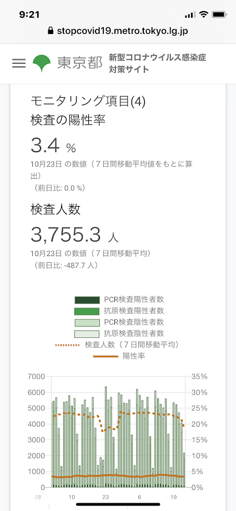This screenshot has width=236, height=511.
Task: Toggle 検査人数(7日間移動平均) dotted line legend
Action: click(119, 344)
